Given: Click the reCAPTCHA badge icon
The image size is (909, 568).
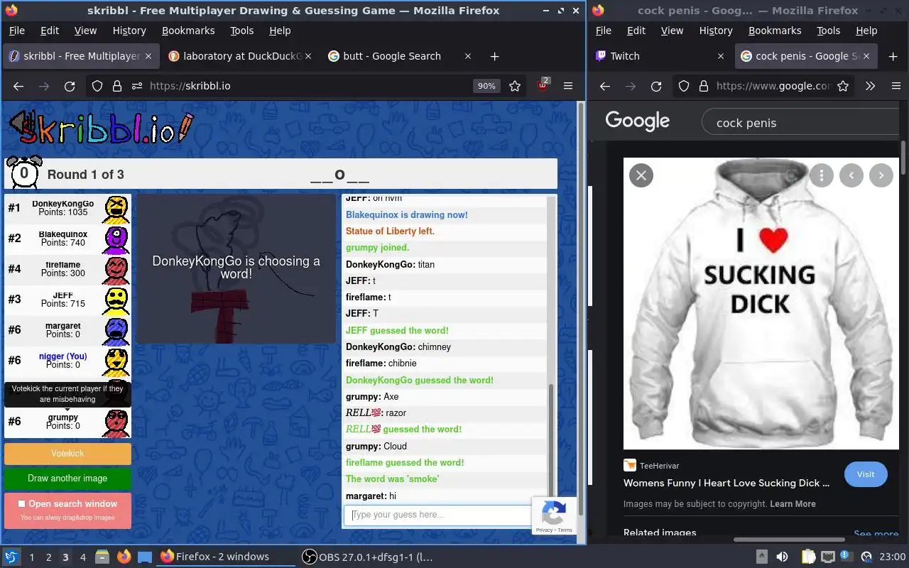Looking at the screenshot, I should point(554,511).
